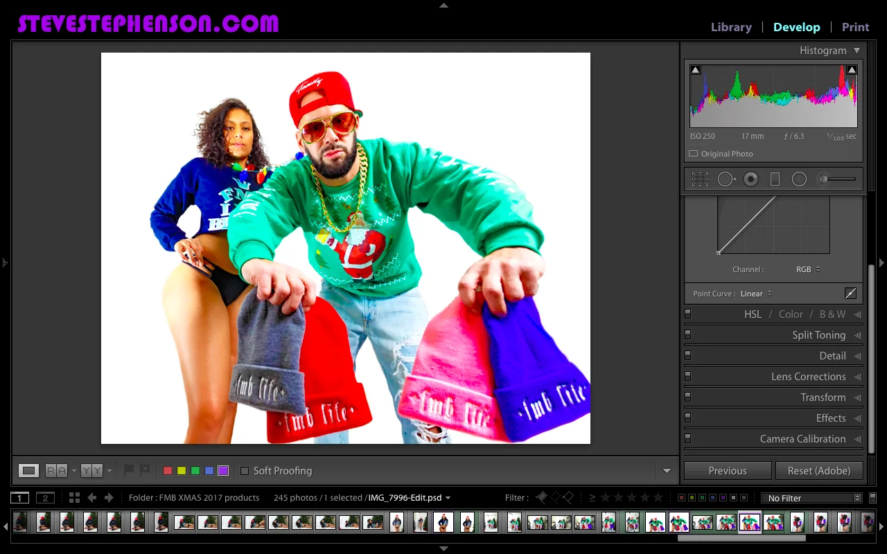Click the Reset (Adobe) button

click(818, 471)
